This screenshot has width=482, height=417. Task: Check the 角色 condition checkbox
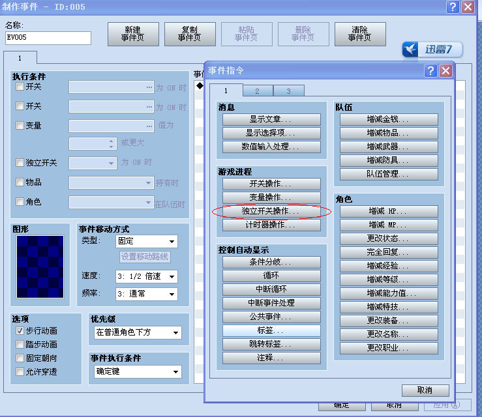pyautogui.click(x=20, y=202)
